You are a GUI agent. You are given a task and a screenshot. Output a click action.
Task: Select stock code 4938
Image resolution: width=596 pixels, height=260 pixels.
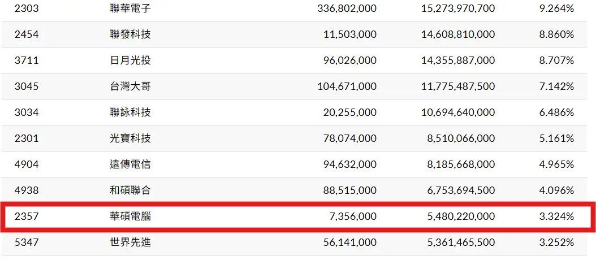[27, 190]
